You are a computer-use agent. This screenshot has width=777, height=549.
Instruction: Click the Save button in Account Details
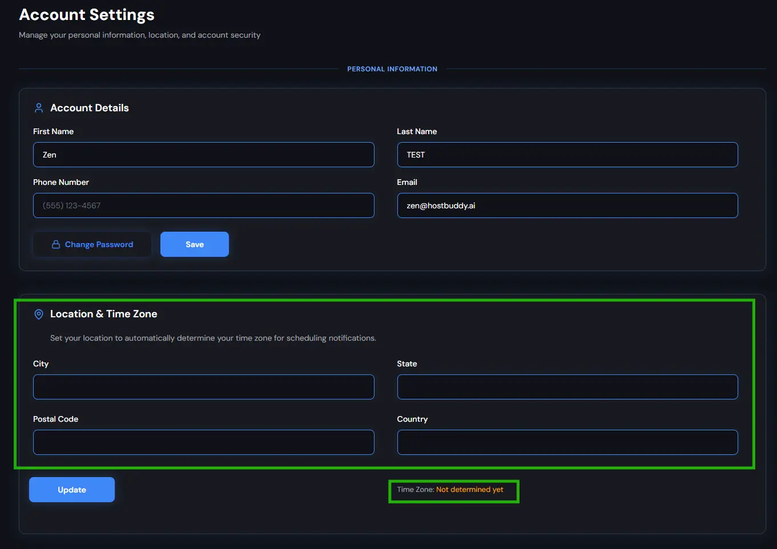click(194, 244)
